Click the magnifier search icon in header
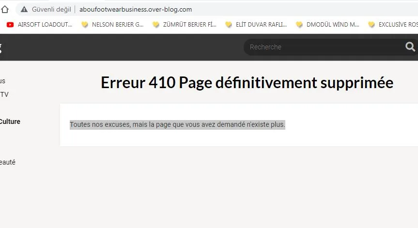The image size is (418, 228). pyautogui.click(x=410, y=47)
